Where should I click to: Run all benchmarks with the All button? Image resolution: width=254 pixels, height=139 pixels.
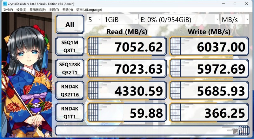(70, 24)
